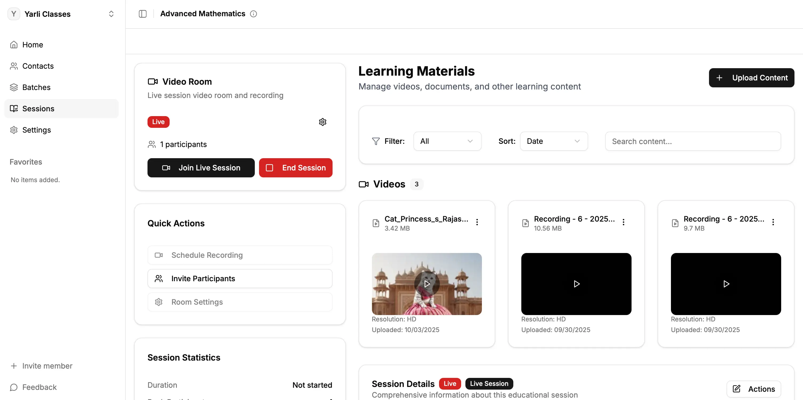Expand the Filter dropdown set to All
The image size is (803, 400).
447,141
